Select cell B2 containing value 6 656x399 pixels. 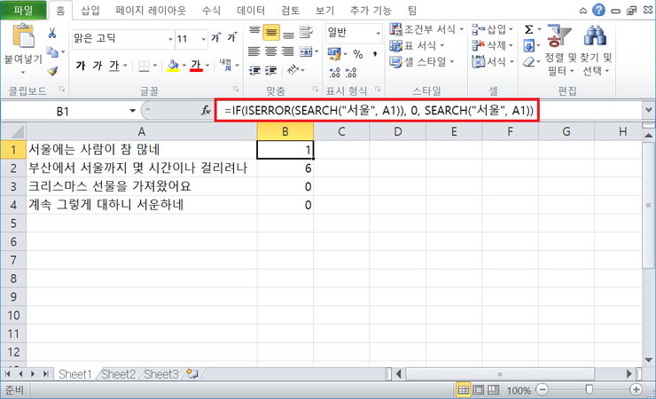tap(285, 168)
